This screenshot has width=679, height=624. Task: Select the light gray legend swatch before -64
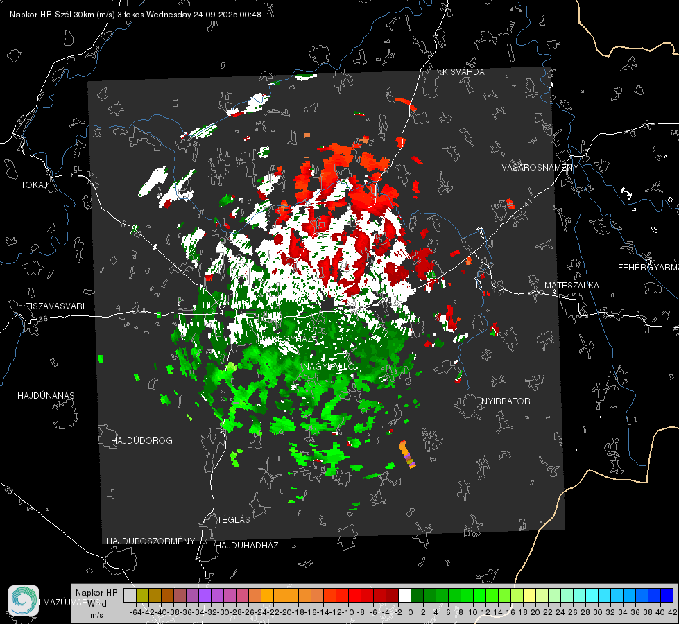point(130,596)
